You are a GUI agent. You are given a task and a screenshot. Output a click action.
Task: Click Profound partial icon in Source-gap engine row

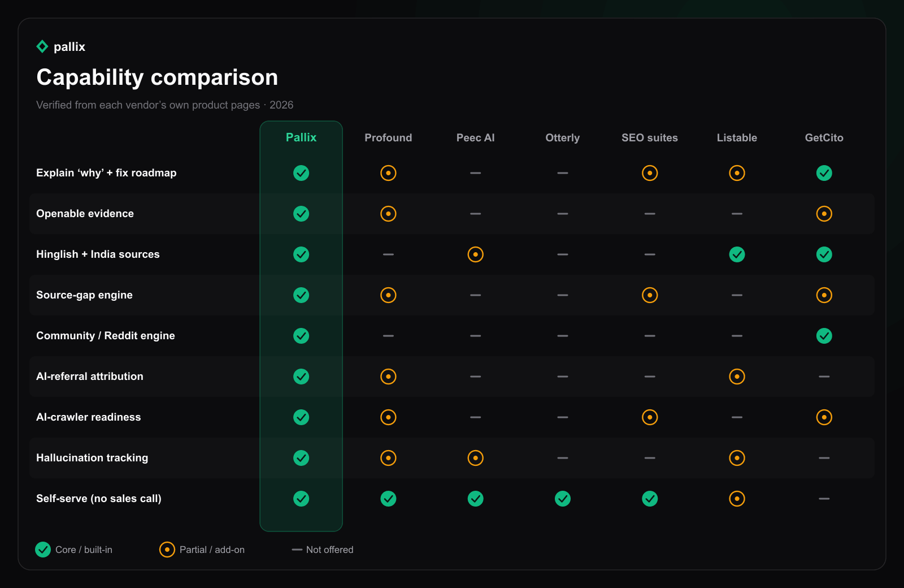(388, 295)
